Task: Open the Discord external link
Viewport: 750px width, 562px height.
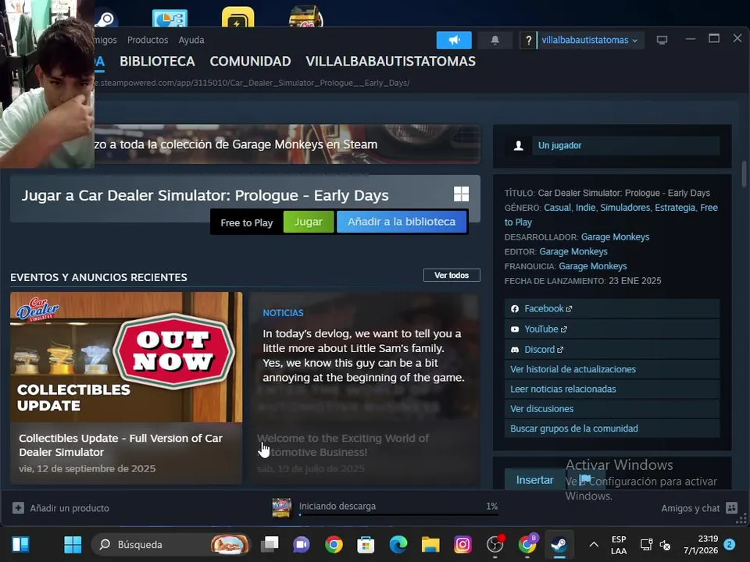Action: click(612, 350)
